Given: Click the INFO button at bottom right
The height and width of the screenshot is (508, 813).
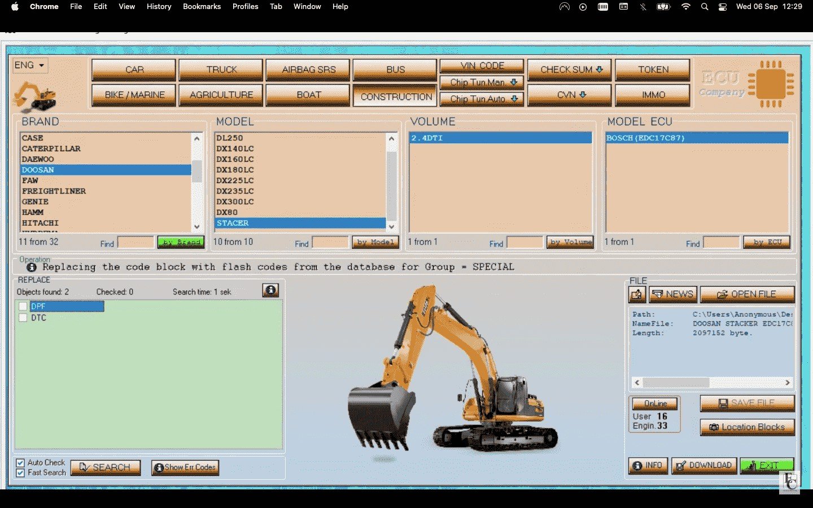Looking at the screenshot, I should click(648, 466).
